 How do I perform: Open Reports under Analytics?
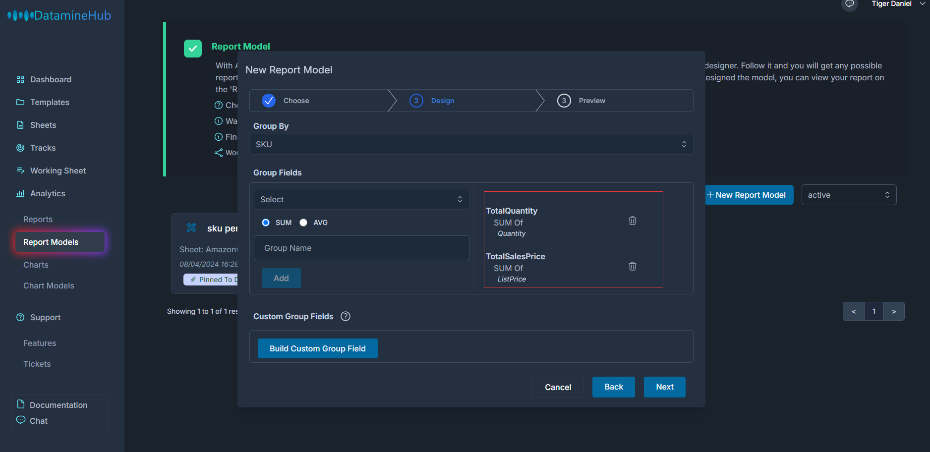point(38,219)
